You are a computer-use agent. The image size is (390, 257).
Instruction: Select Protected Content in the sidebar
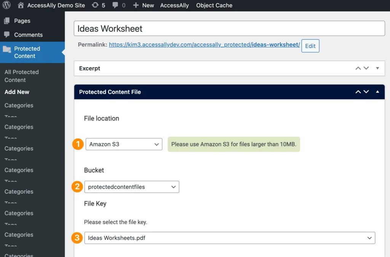click(x=32, y=52)
